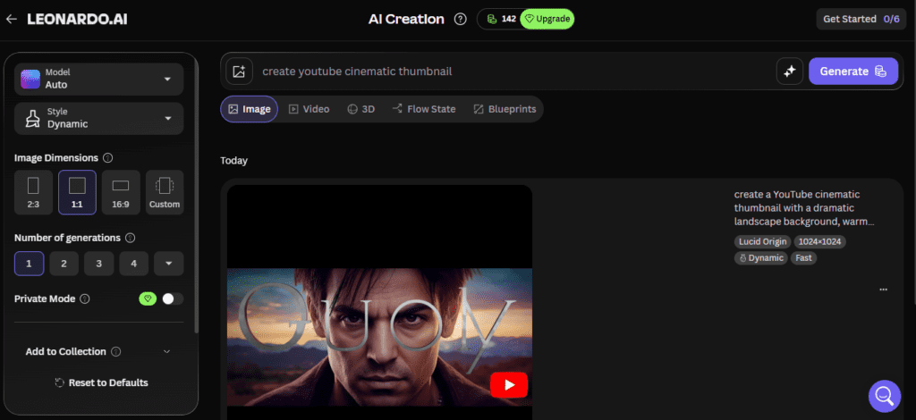
Task: Switch to the Video tab
Action: coord(309,109)
